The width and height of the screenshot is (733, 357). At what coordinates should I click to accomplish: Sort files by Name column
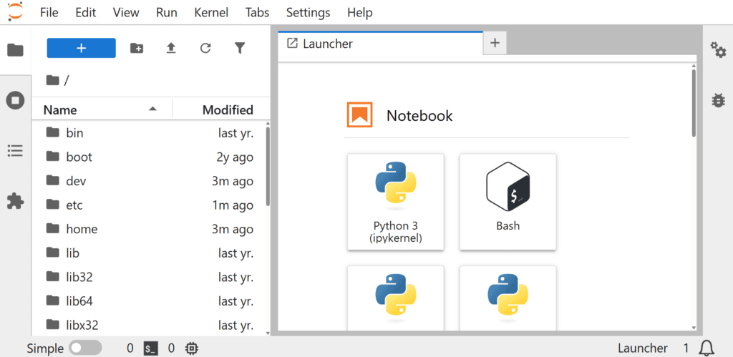[102, 110]
